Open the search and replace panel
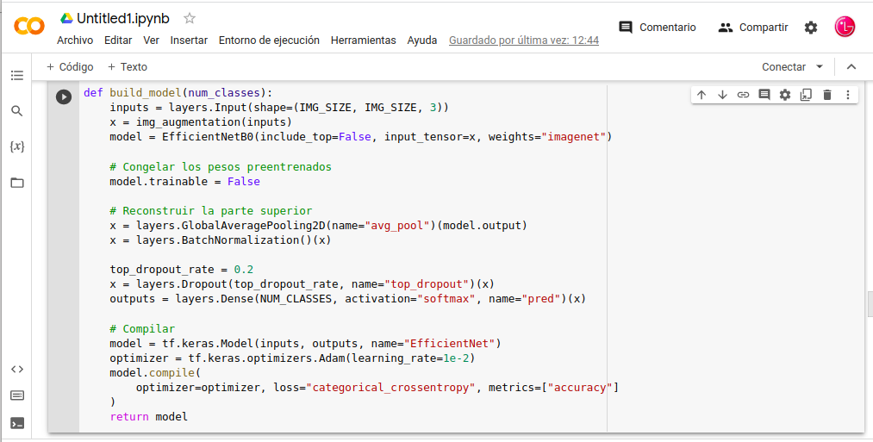The width and height of the screenshot is (873, 442). point(17,111)
